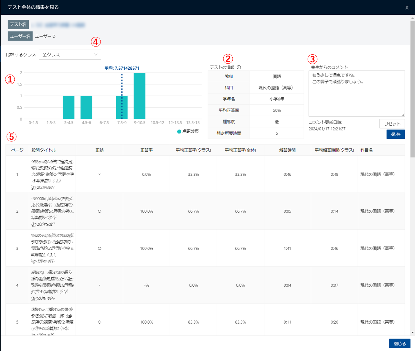Click the 9-10.5 bar in the chart
The width and height of the screenshot is (415, 351).
140,96
